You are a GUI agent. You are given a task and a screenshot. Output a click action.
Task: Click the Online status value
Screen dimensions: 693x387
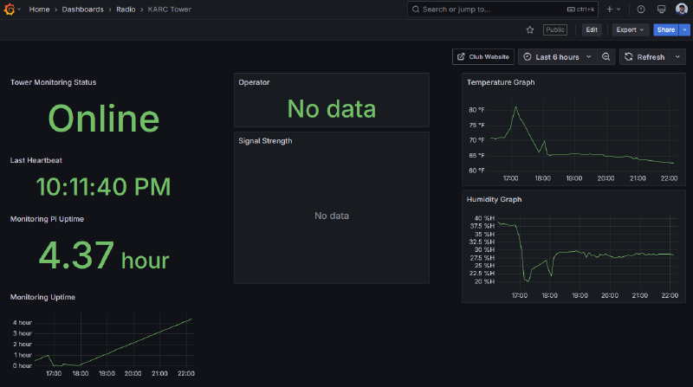click(x=103, y=119)
